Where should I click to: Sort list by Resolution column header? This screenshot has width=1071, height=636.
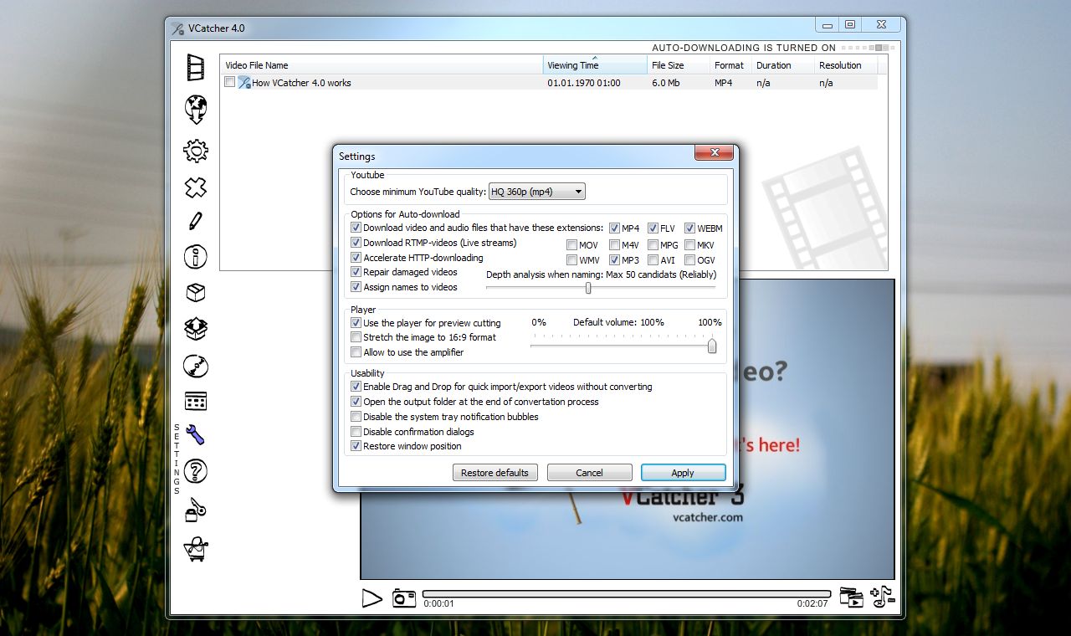(846, 65)
